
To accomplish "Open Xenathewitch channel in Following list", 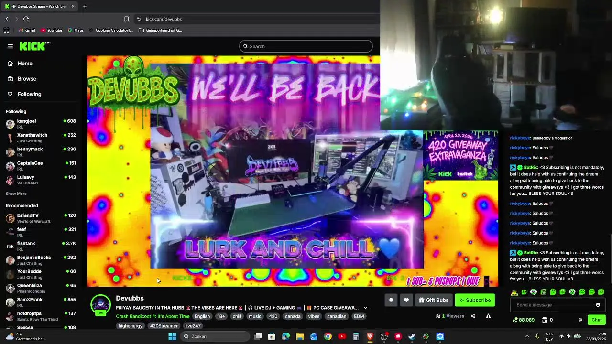I will 41,138.
